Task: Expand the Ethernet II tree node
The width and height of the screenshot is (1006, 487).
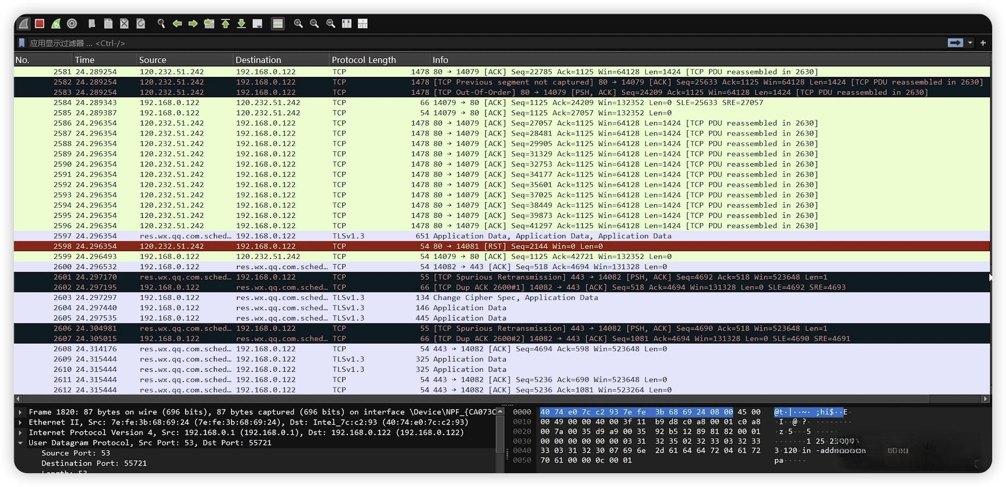Action: (x=20, y=422)
